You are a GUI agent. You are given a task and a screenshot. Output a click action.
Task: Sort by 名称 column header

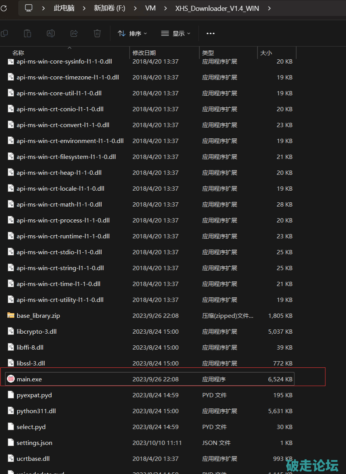[x=18, y=53]
